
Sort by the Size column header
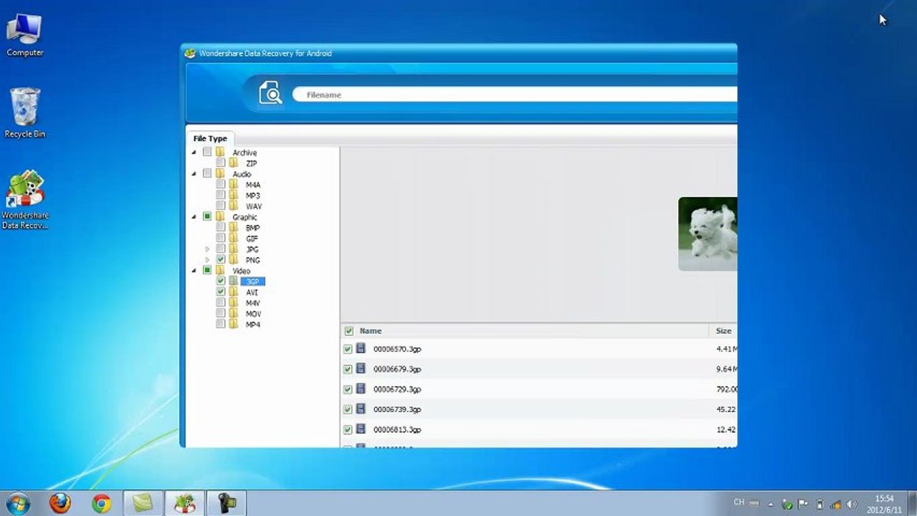coord(723,331)
